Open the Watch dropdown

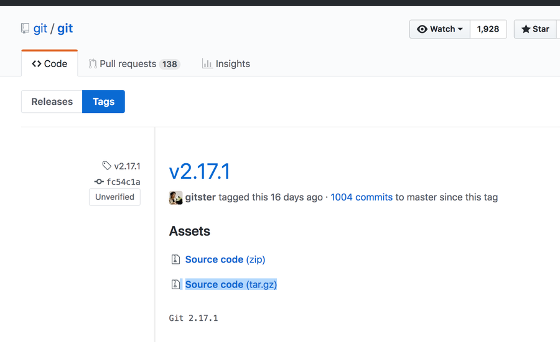point(440,29)
